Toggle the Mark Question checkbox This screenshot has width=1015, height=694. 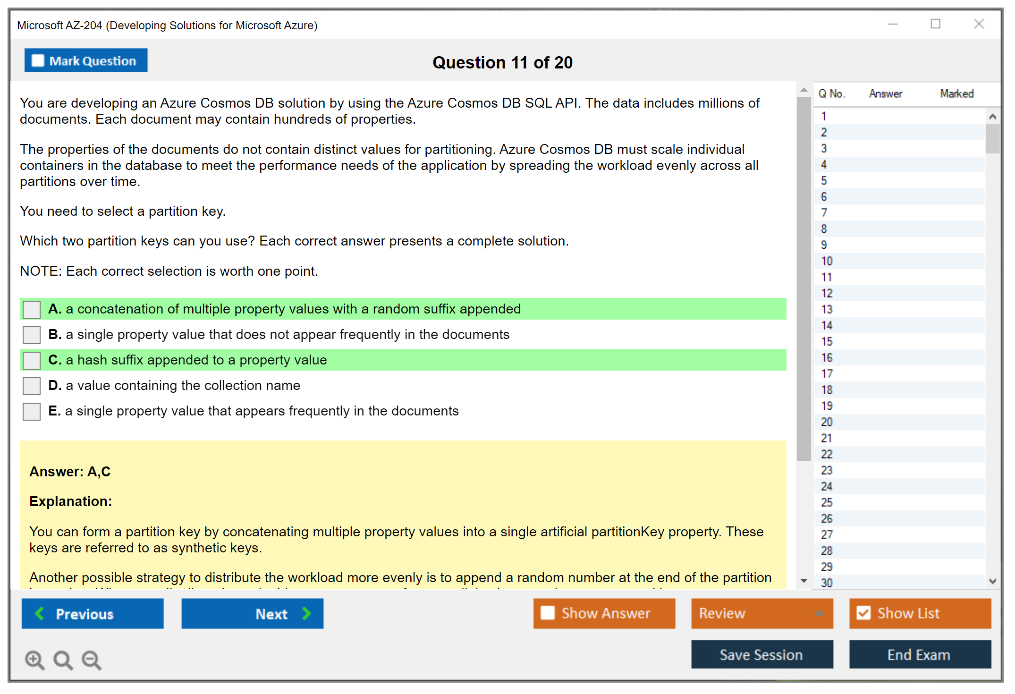point(38,60)
